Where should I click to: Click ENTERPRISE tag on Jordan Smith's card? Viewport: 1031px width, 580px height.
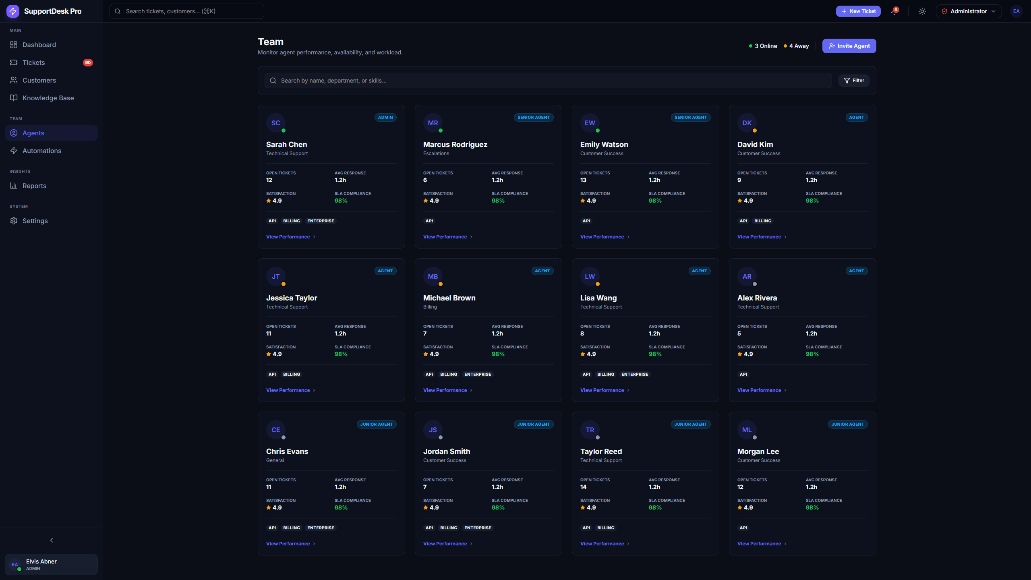(478, 528)
